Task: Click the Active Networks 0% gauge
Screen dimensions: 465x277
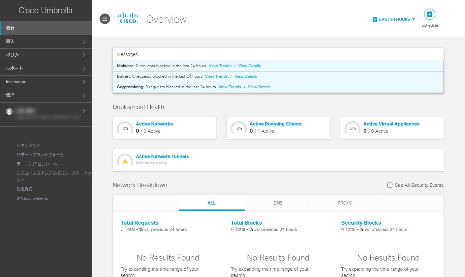Action: tap(125, 128)
